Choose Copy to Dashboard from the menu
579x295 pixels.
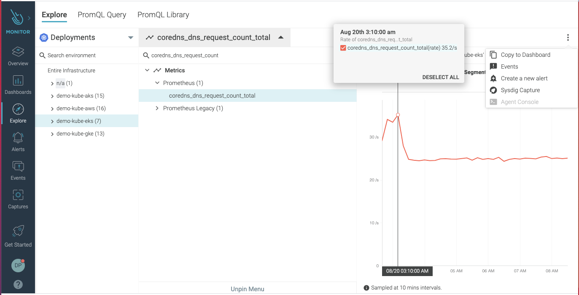[x=525, y=54]
